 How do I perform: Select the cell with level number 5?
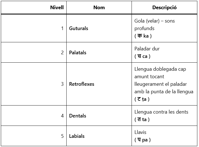(x=62, y=136)
